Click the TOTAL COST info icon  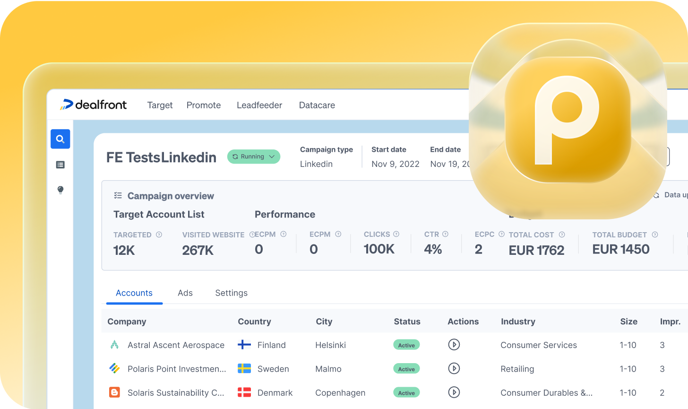tap(562, 235)
